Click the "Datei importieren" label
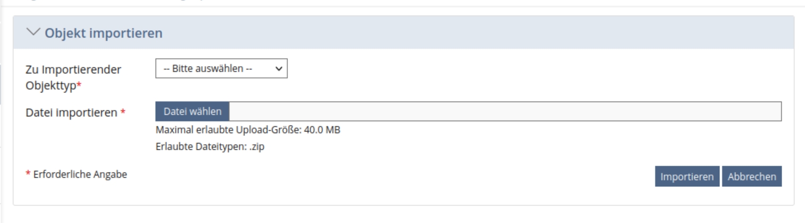Viewport: 805px width, 223px height. 71,112
